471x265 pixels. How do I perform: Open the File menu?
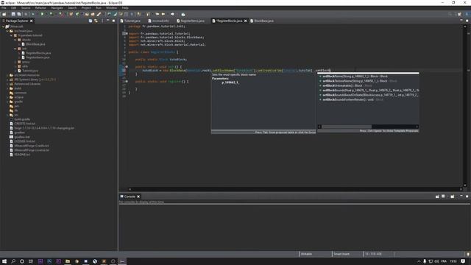(4, 8)
